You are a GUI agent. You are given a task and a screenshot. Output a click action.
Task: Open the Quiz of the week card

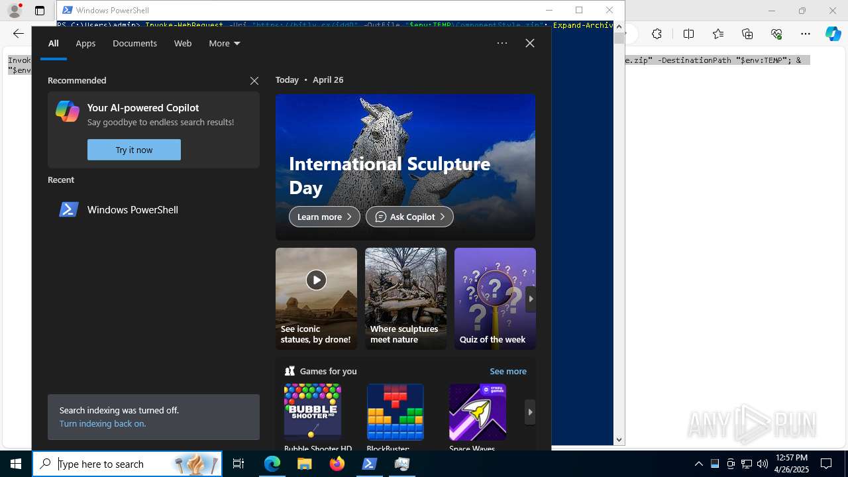coord(495,299)
